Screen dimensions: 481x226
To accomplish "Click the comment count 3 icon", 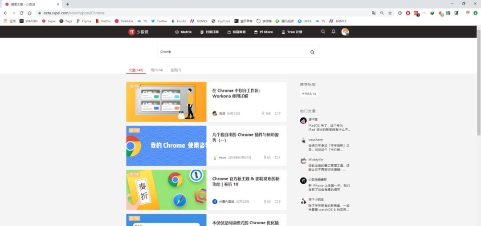I will point(277,202).
